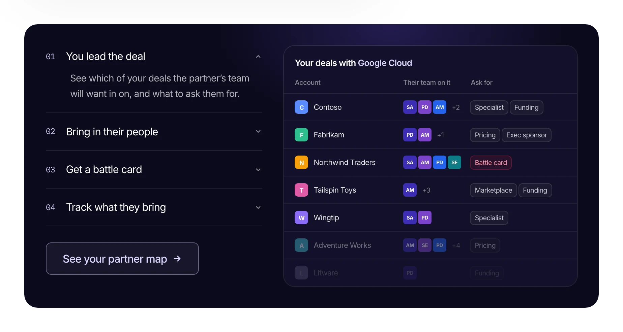Click the SA badge in Wingtip row
623x332 pixels.
[x=410, y=218]
